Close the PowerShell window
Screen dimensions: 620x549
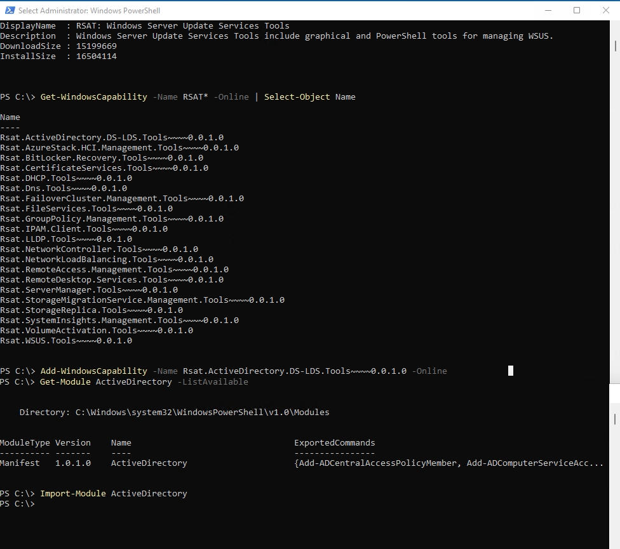(x=606, y=10)
